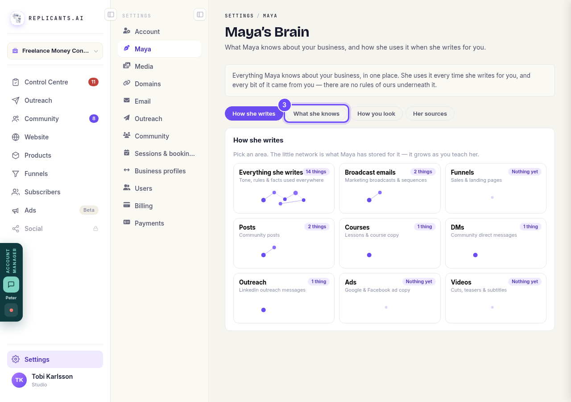
Task: Open Sessions & bookings settings
Action: click(159, 154)
